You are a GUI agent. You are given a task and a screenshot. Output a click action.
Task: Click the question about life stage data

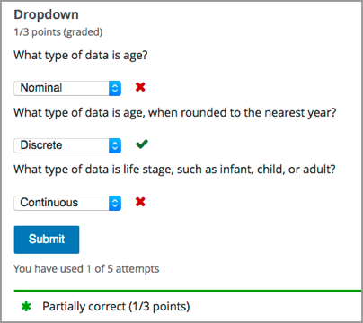[x=174, y=170]
